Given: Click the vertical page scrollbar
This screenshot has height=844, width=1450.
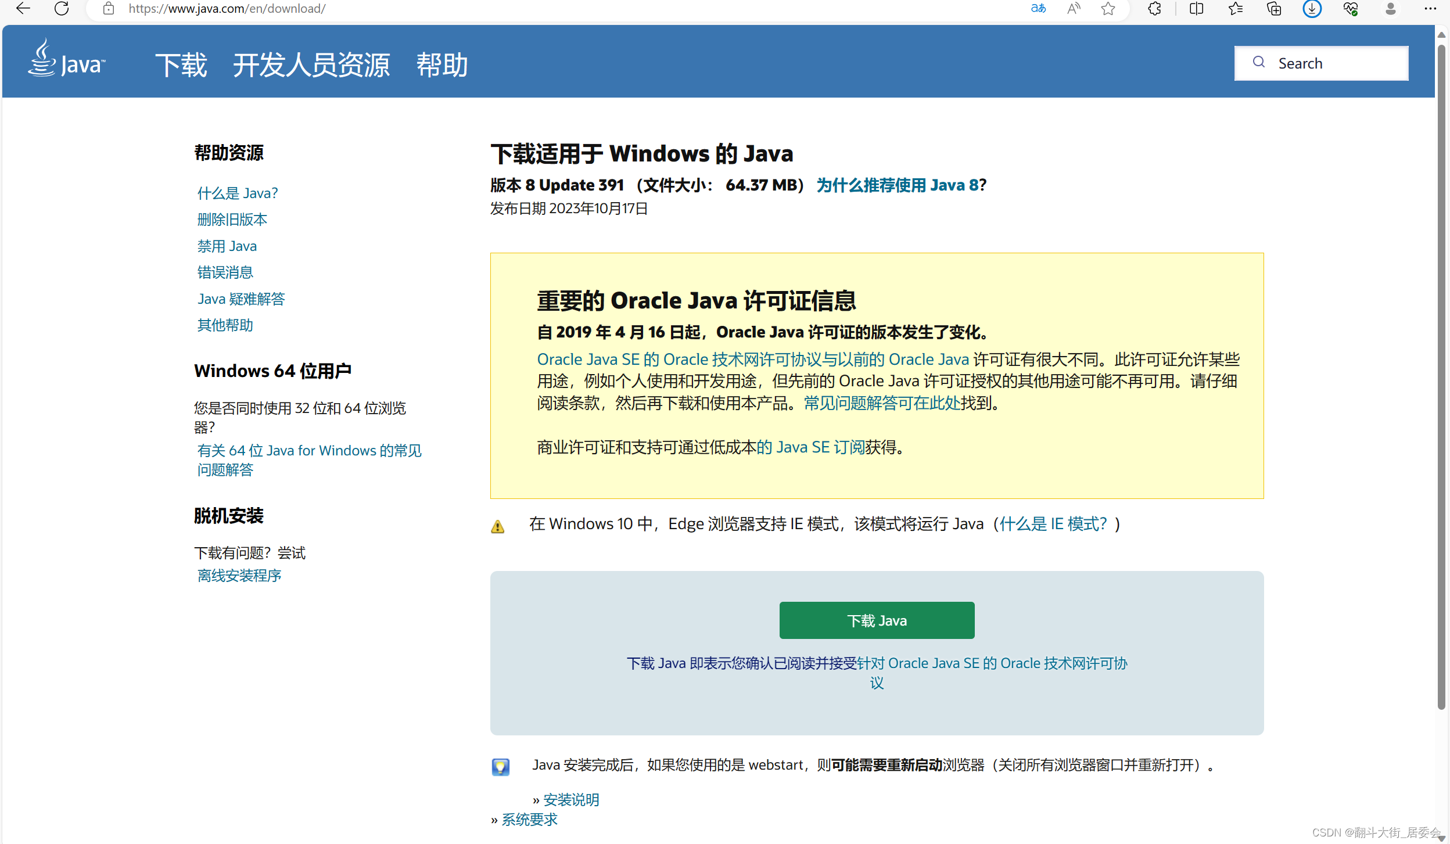Looking at the screenshot, I should pos(1441,378).
